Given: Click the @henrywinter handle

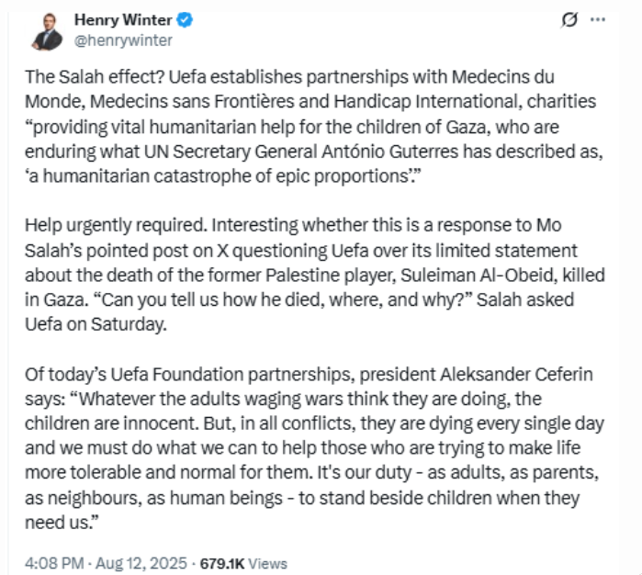Looking at the screenshot, I should (x=123, y=40).
